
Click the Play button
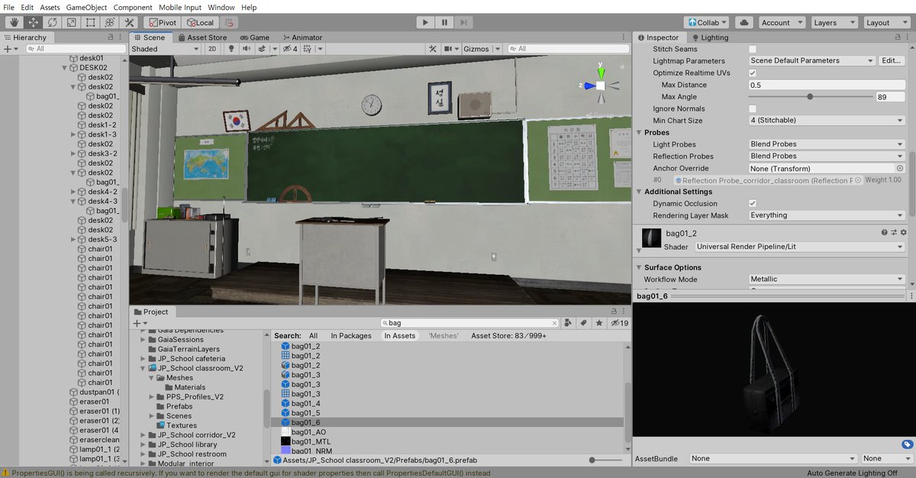point(426,23)
